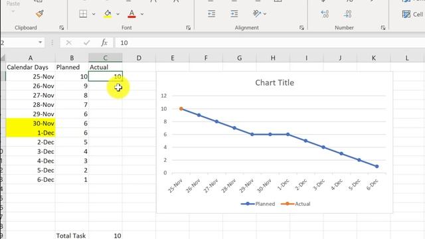Expand the Font Color dropdown arrow
This screenshot has height=239, width=425.
coord(142,14)
